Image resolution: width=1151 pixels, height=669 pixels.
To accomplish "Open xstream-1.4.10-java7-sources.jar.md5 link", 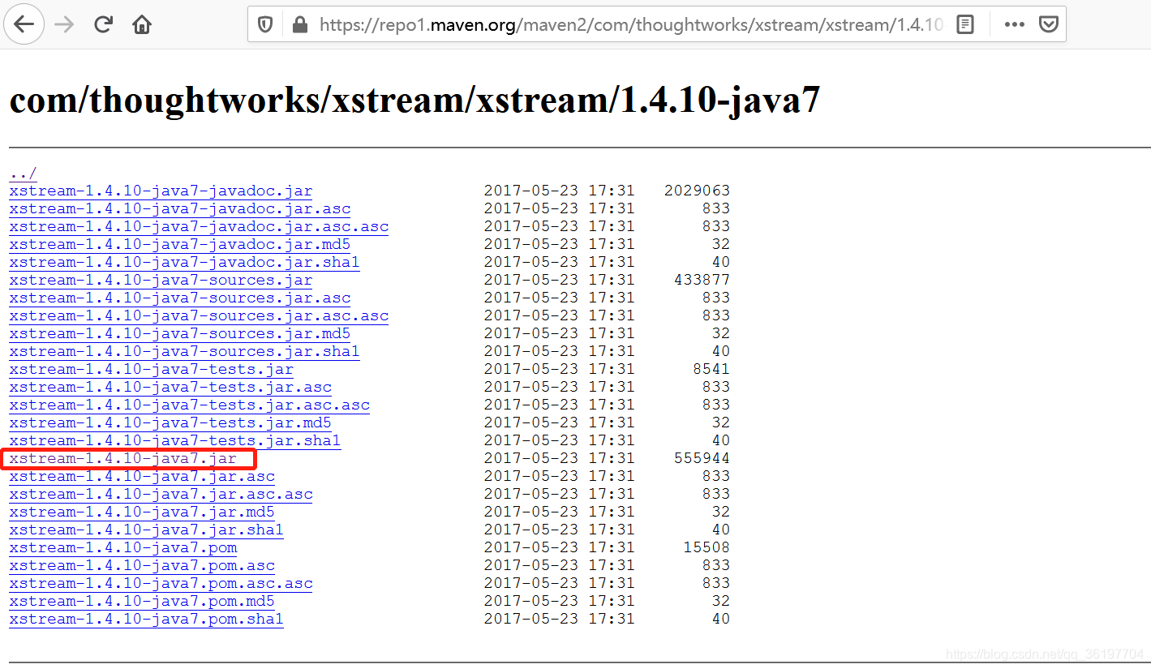I will coord(180,333).
